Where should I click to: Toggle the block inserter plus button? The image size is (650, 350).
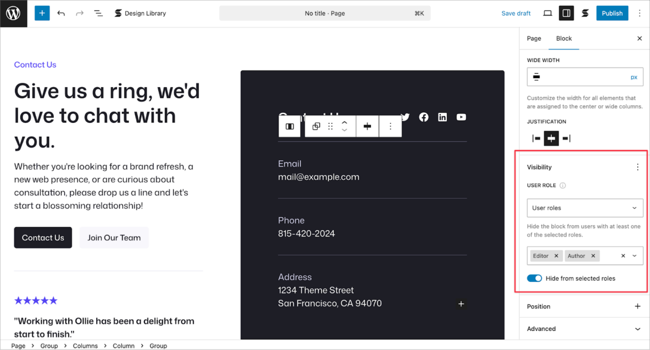pos(42,13)
